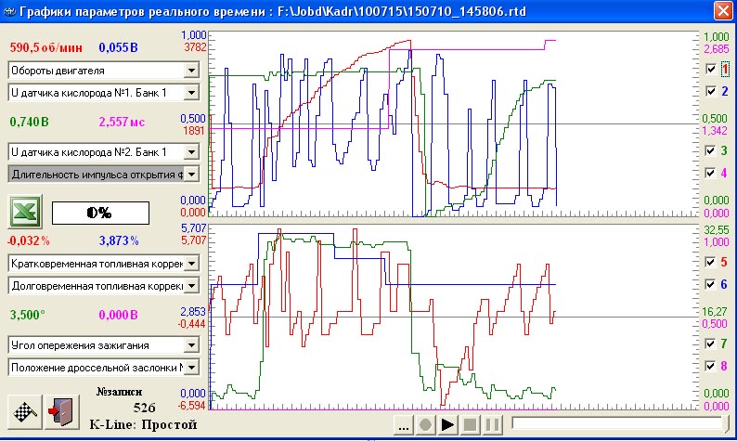The image size is (737, 441).
Task: Toggle checkbox for graph channel 6
Action: point(711,283)
